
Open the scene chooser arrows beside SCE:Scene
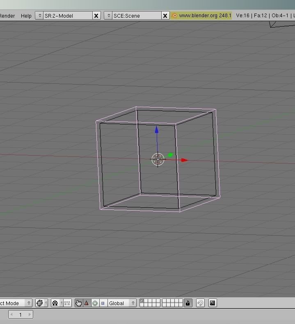[x=108, y=16]
